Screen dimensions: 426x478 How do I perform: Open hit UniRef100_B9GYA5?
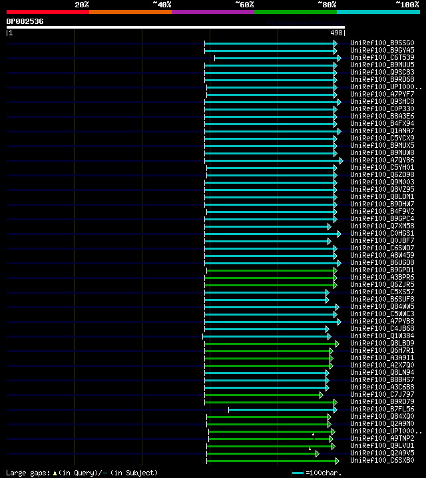coord(382,50)
